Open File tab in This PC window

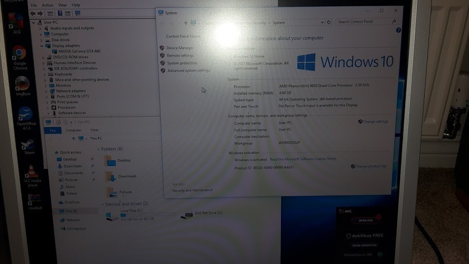53,131
